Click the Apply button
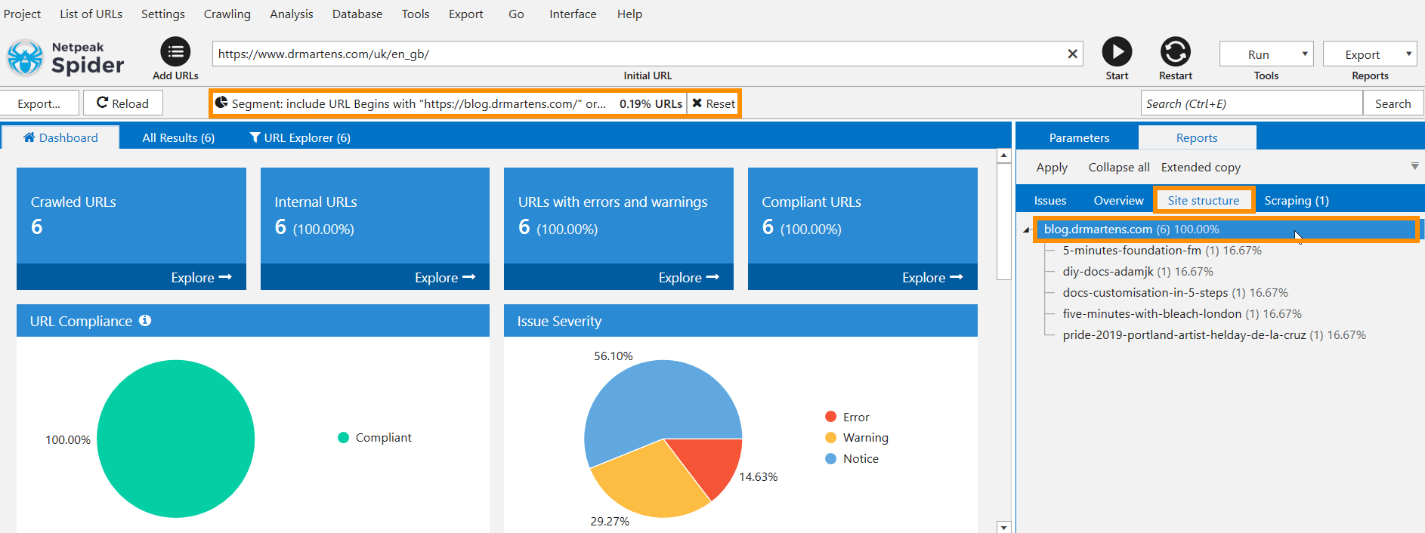 1052,167
